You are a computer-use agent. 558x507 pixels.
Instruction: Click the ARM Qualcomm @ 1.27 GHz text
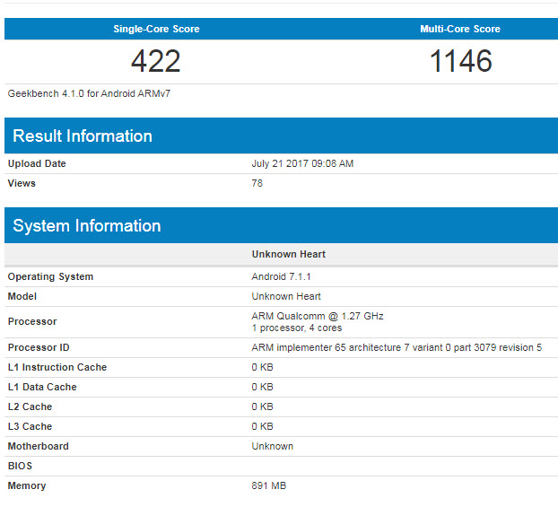click(x=318, y=316)
